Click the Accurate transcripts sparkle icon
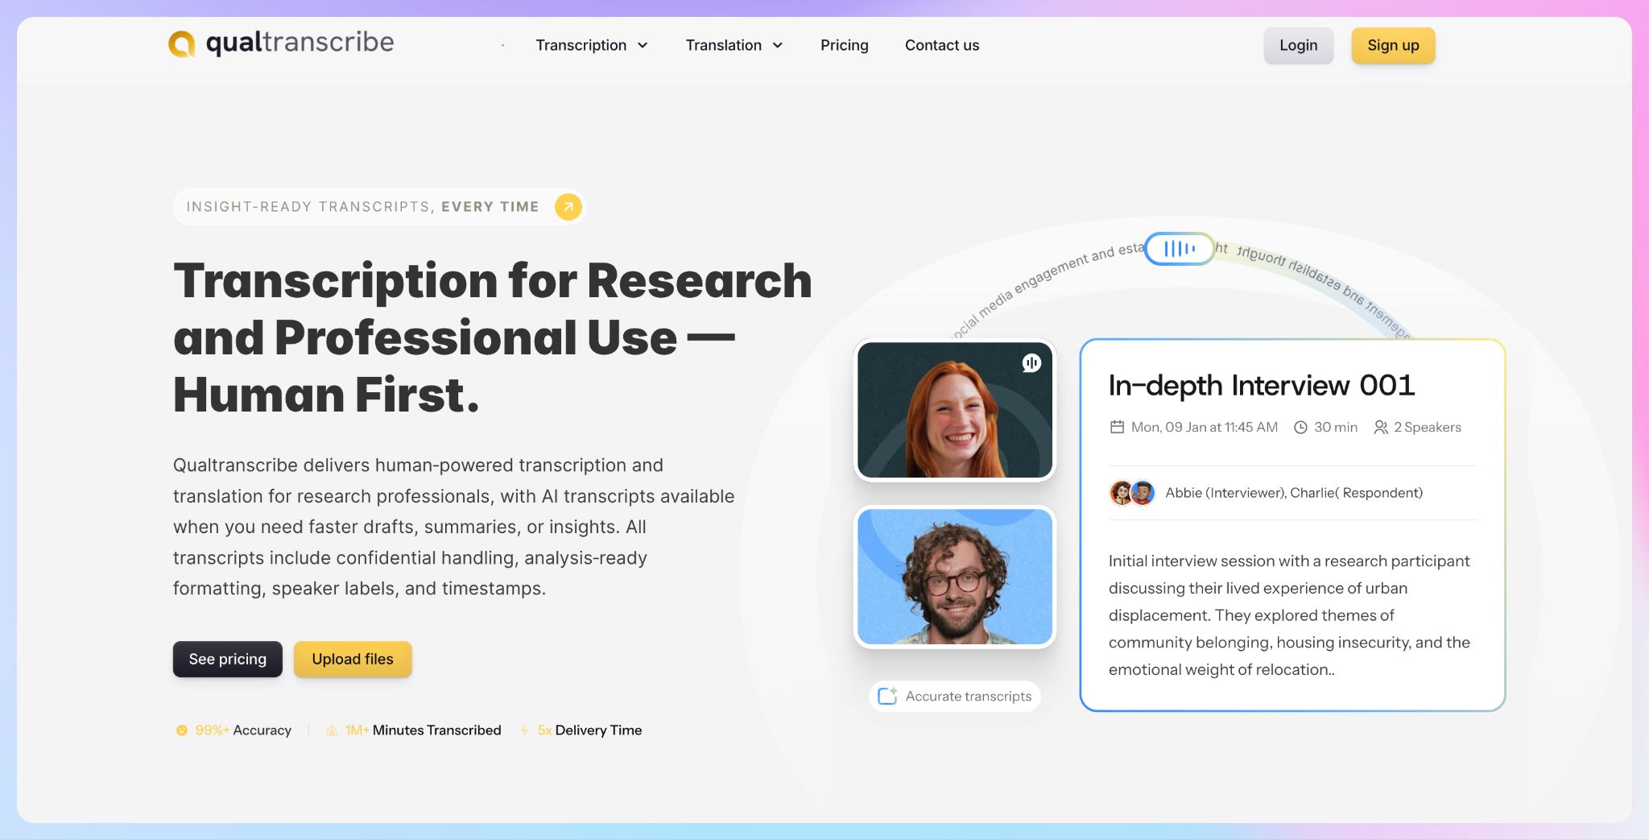 point(887,696)
